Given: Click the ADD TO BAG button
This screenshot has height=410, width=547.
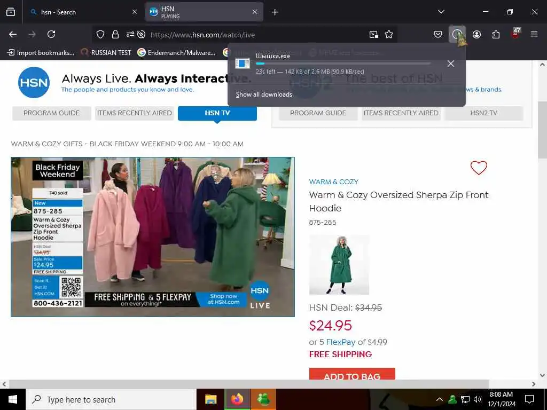Looking at the screenshot, I should [x=352, y=374].
